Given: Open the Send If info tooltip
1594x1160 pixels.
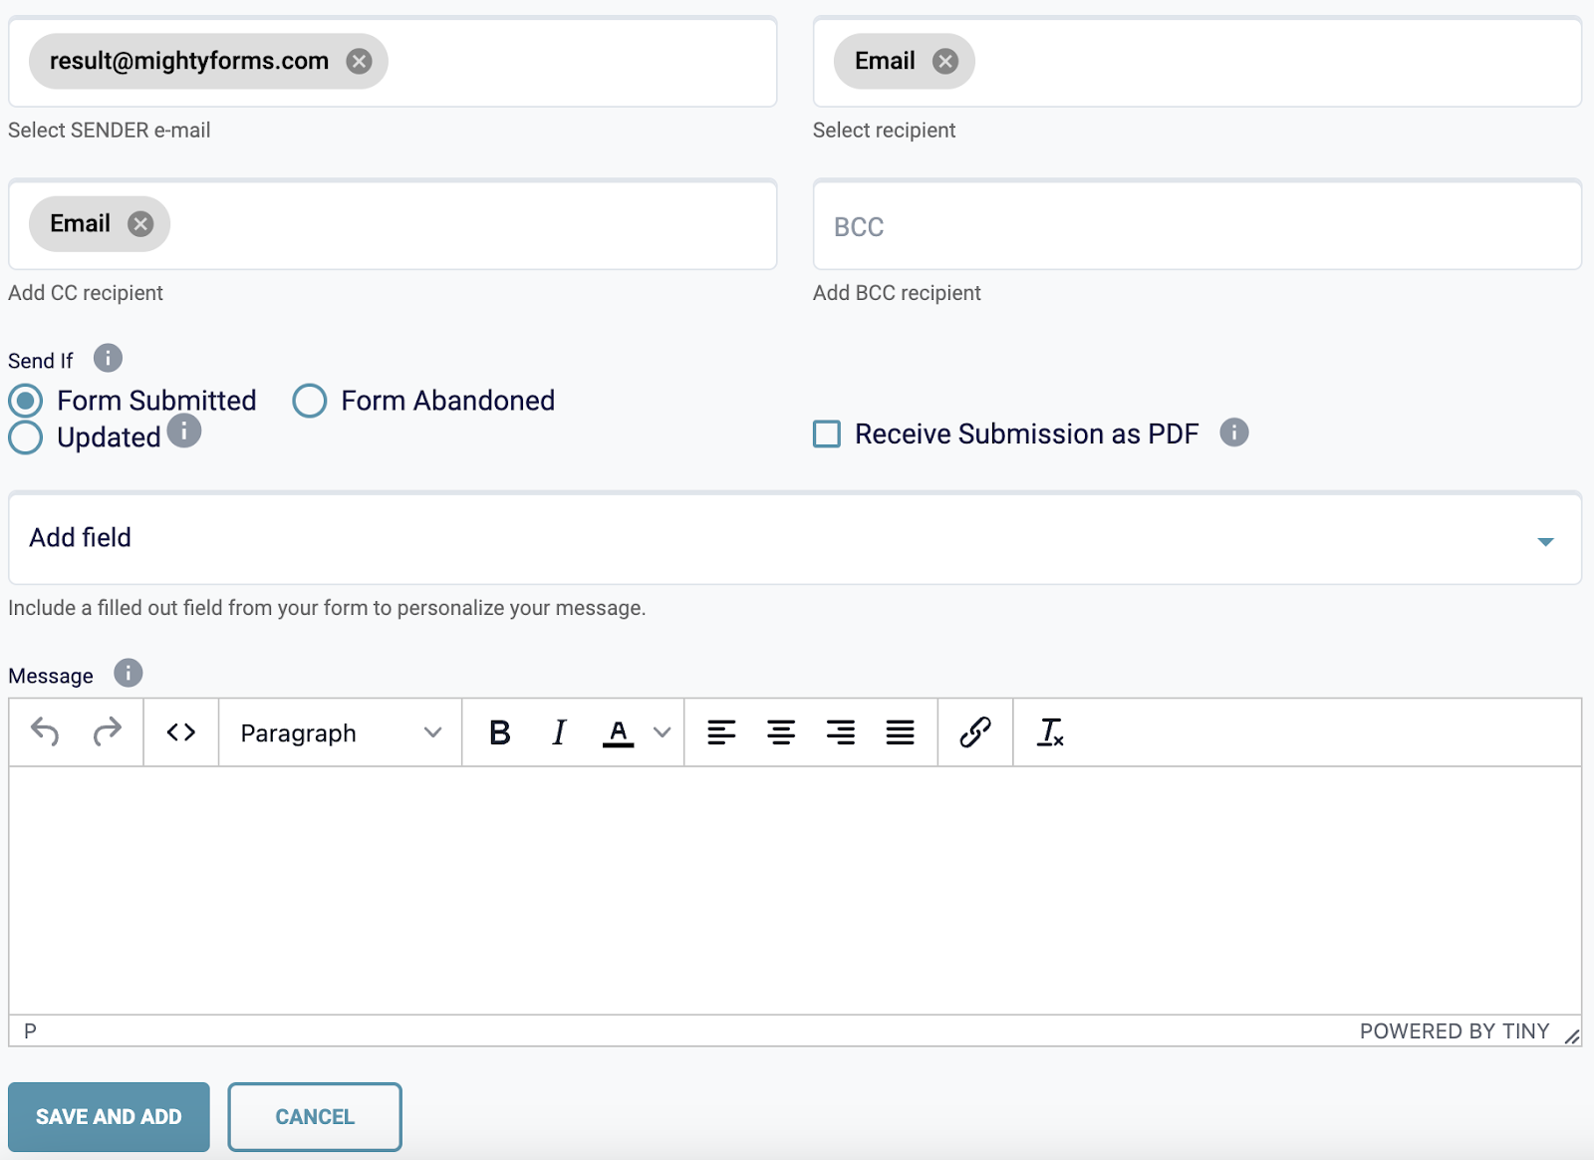Looking at the screenshot, I should coord(108,358).
